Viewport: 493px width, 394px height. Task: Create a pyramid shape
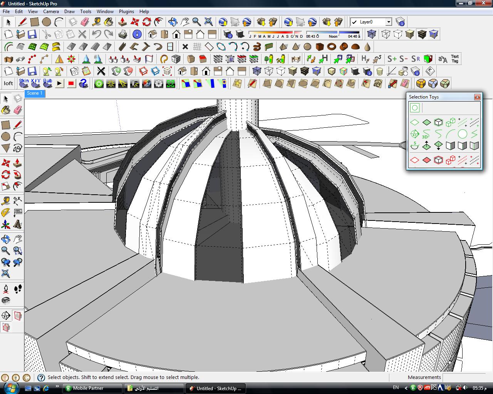click(283, 47)
